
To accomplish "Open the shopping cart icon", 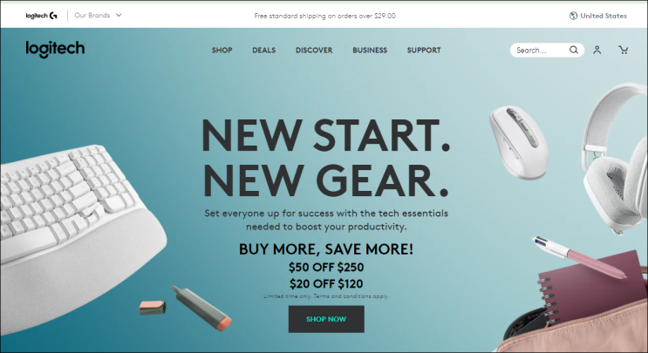I will [x=624, y=50].
